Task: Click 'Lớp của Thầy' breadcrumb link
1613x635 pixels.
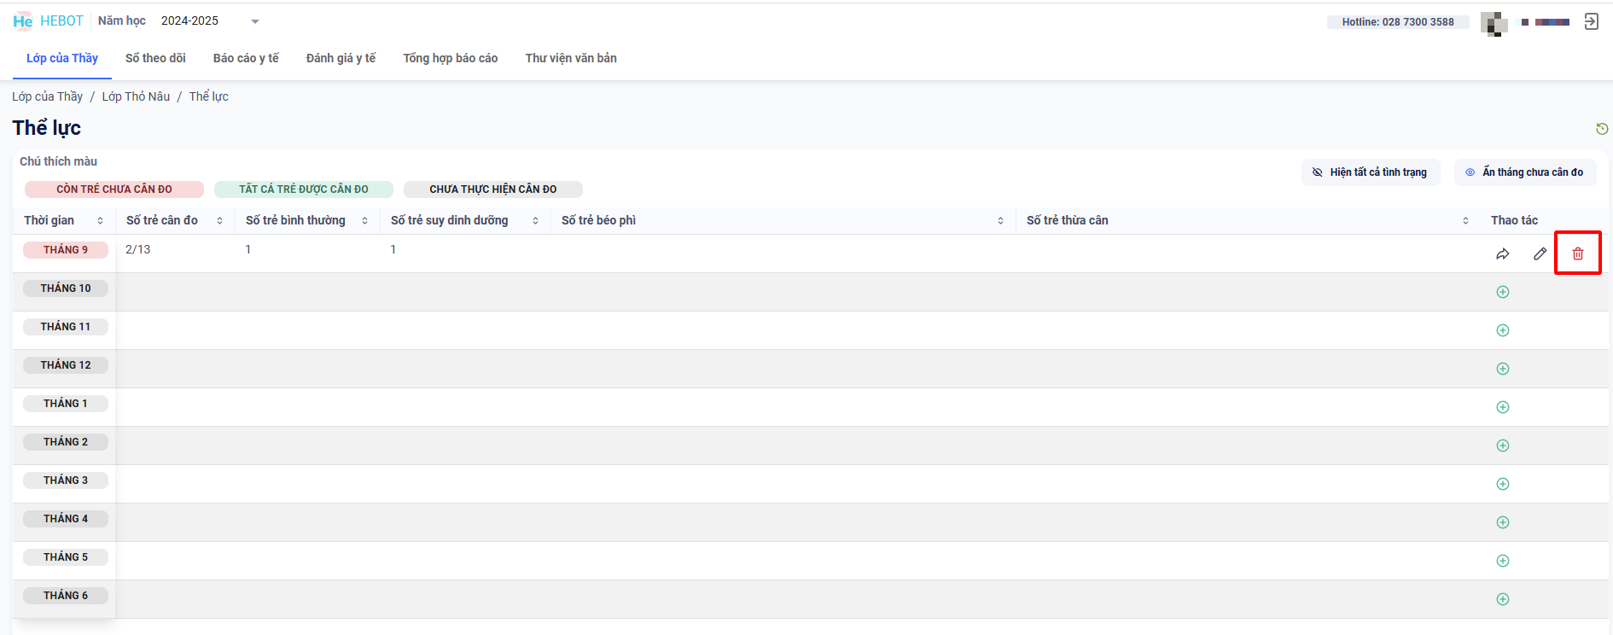Action: 47,96
